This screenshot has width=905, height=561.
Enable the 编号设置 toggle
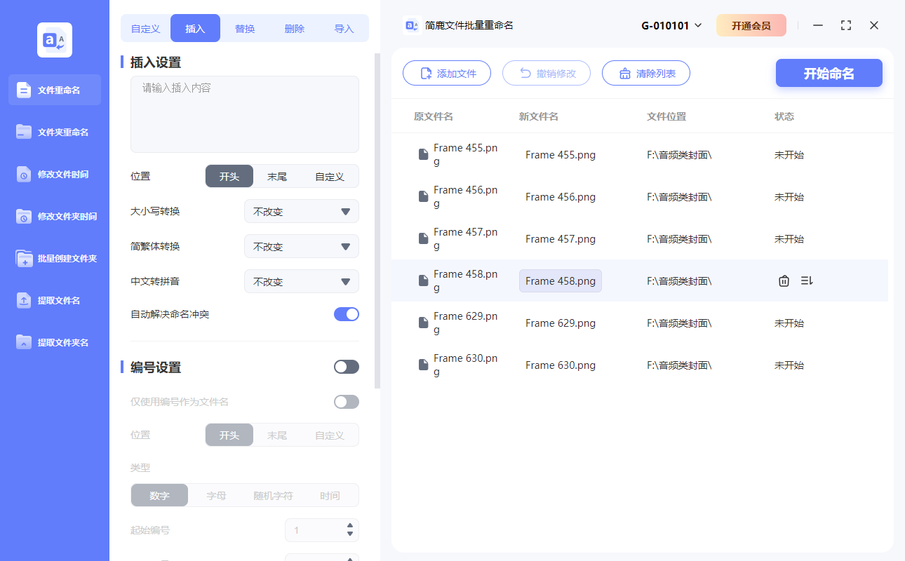(346, 366)
